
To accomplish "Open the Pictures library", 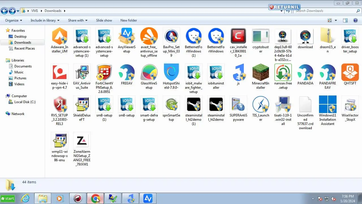I will (x=20, y=78).
